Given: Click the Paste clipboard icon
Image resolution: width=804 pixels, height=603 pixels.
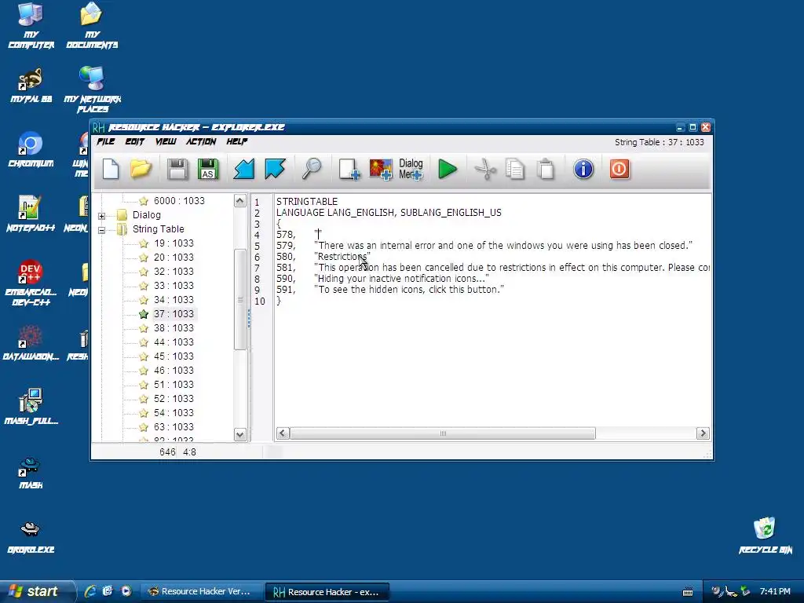Looking at the screenshot, I should click(546, 170).
